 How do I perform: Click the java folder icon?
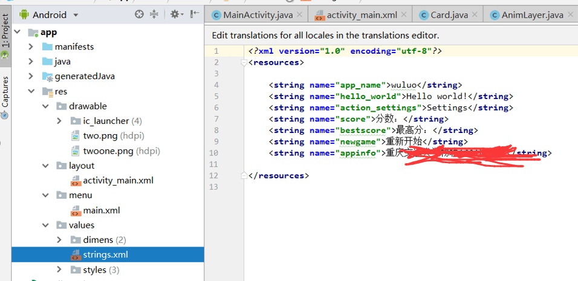(47, 62)
